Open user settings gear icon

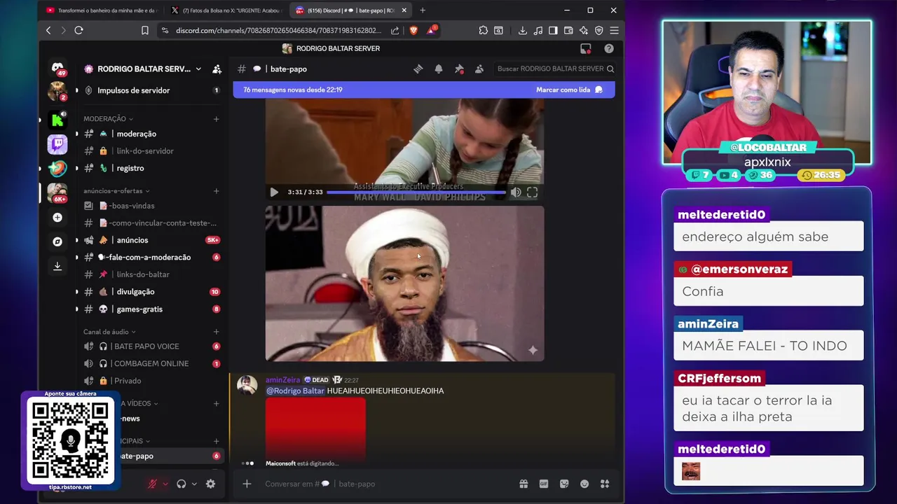click(210, 484)
